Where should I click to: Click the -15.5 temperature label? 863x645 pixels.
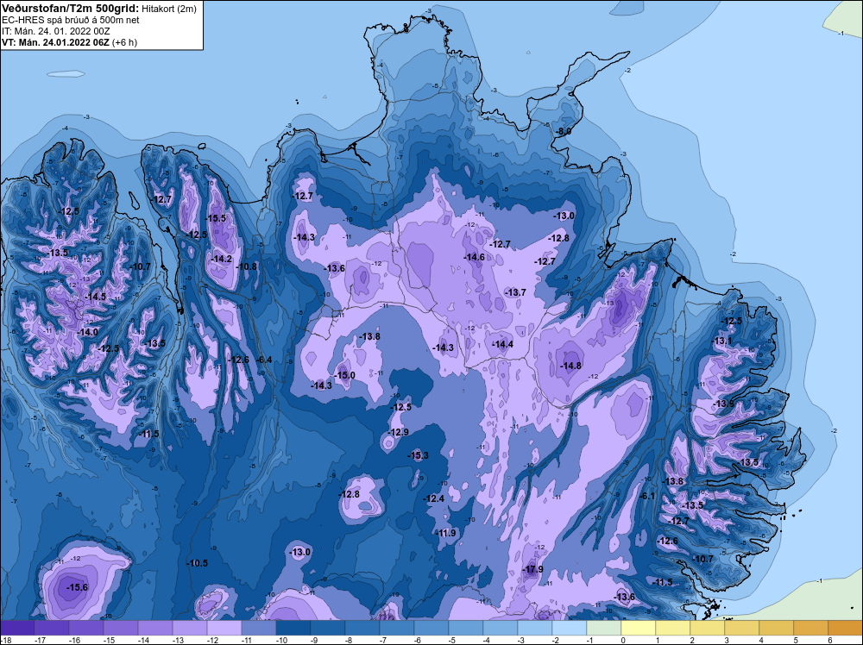click(x=217, y=218)
